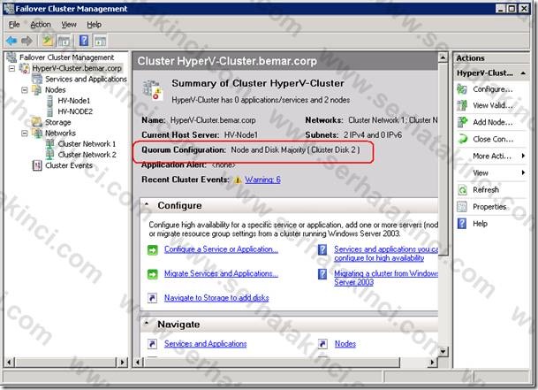538x390 pixels.
Task: Click the Show/Hide Action Pane toolbar icon
Action: 100,42
